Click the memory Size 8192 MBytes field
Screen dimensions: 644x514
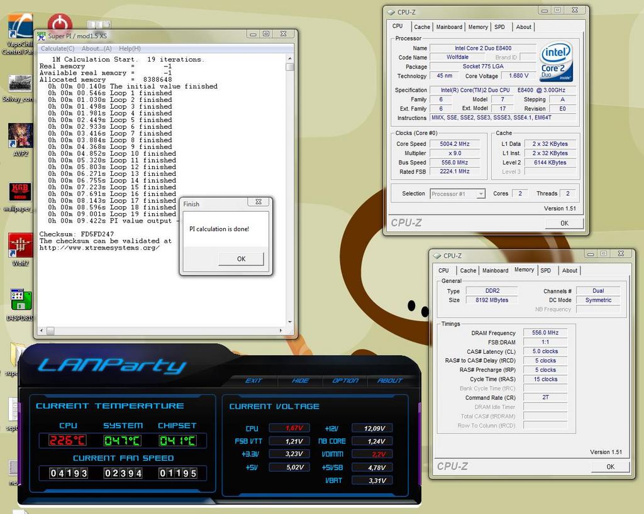click(x=492, y=300)
